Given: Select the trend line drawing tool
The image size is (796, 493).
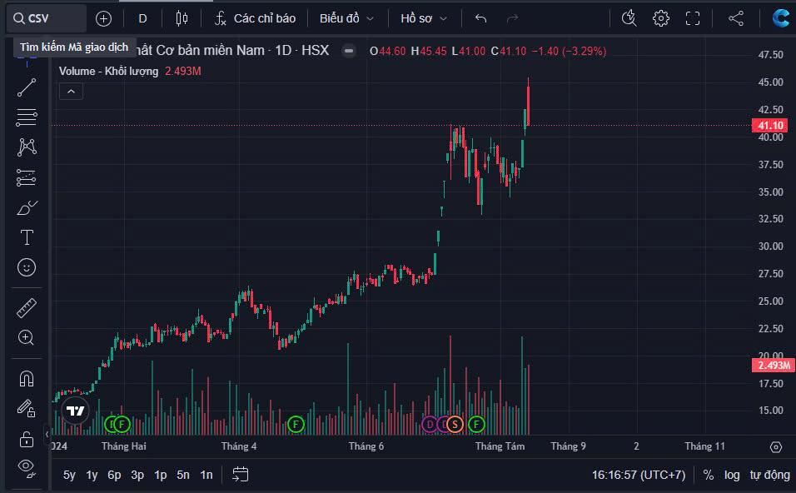Looking at the screenshot, I should click(27, 87).
